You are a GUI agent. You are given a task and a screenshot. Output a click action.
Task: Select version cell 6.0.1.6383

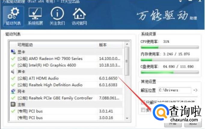(108, 85)
